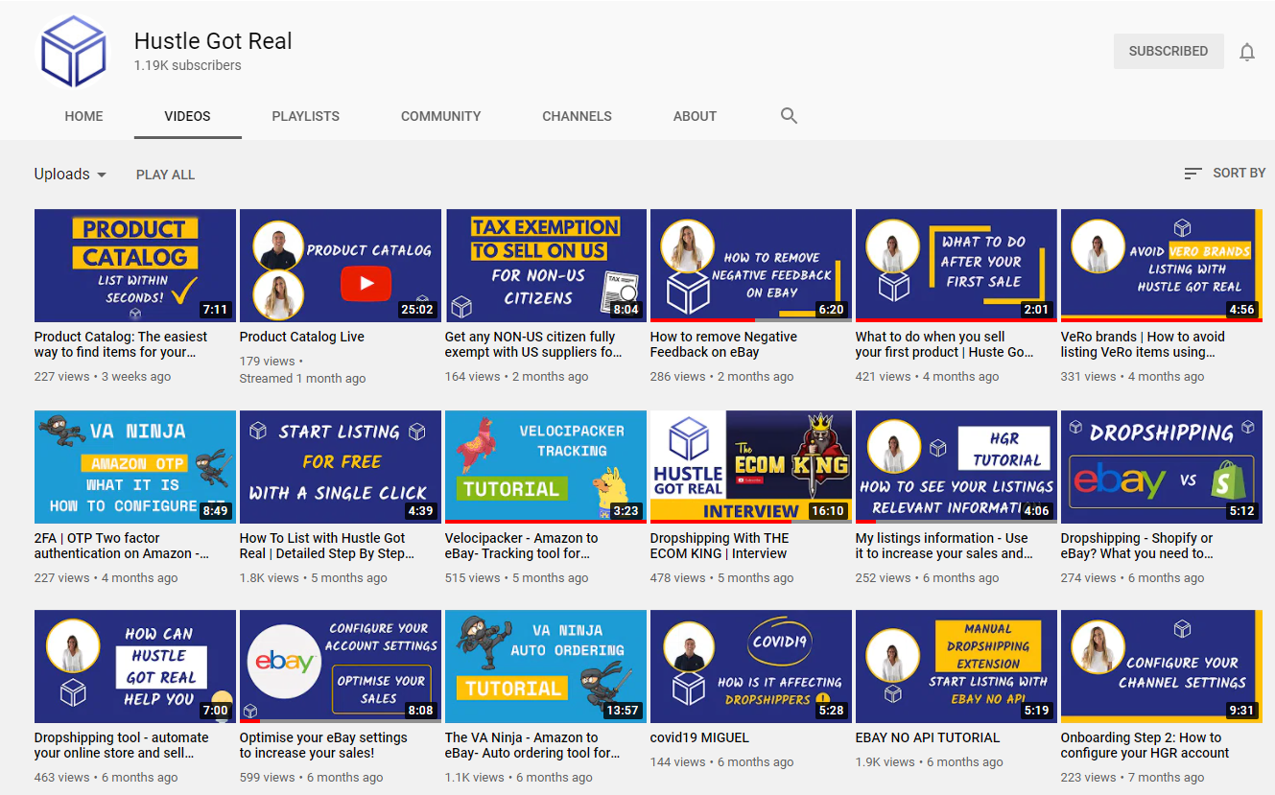Click title 'Dropshipping With THE ECOM KING'
The height and width of the screenshot is (795, 1275).
(720, 546)
